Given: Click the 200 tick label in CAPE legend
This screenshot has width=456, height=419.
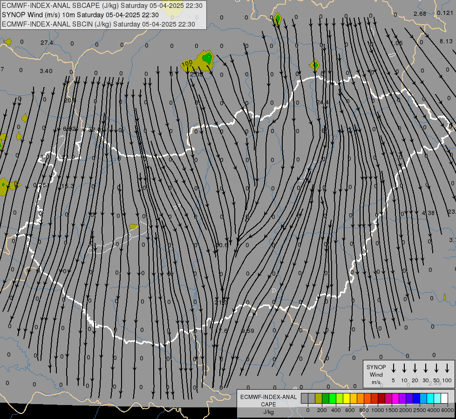Looking at the screenshot, I should pos(322,410).
